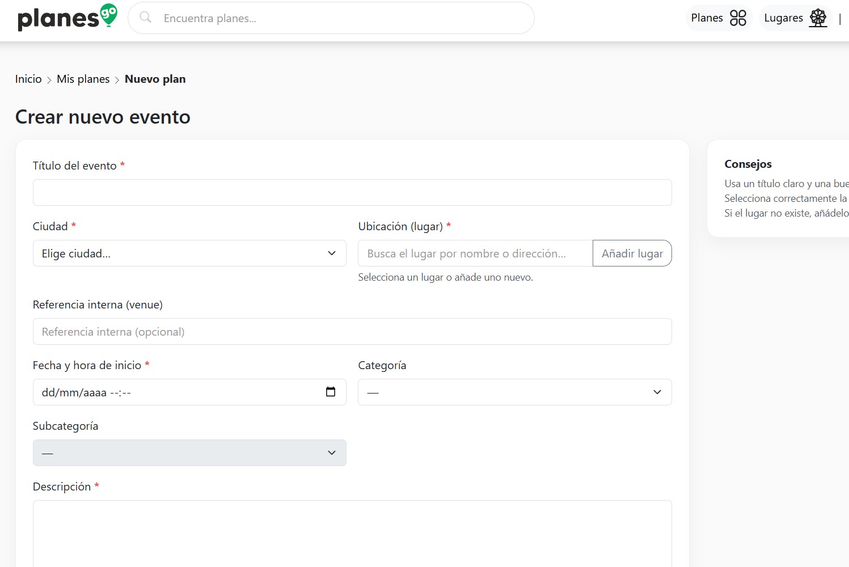
Task: Click chevron arrow in Ciudad dropdown
Action: [x=332, y=253]
